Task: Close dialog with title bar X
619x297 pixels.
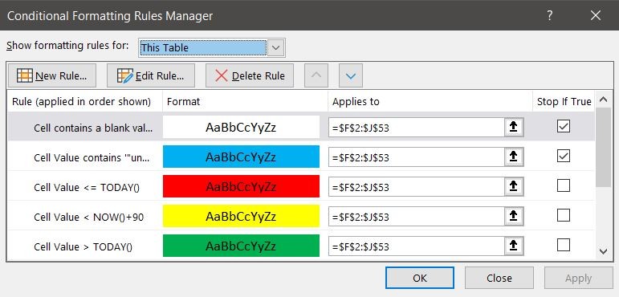Action: click(x=595, y=15)
